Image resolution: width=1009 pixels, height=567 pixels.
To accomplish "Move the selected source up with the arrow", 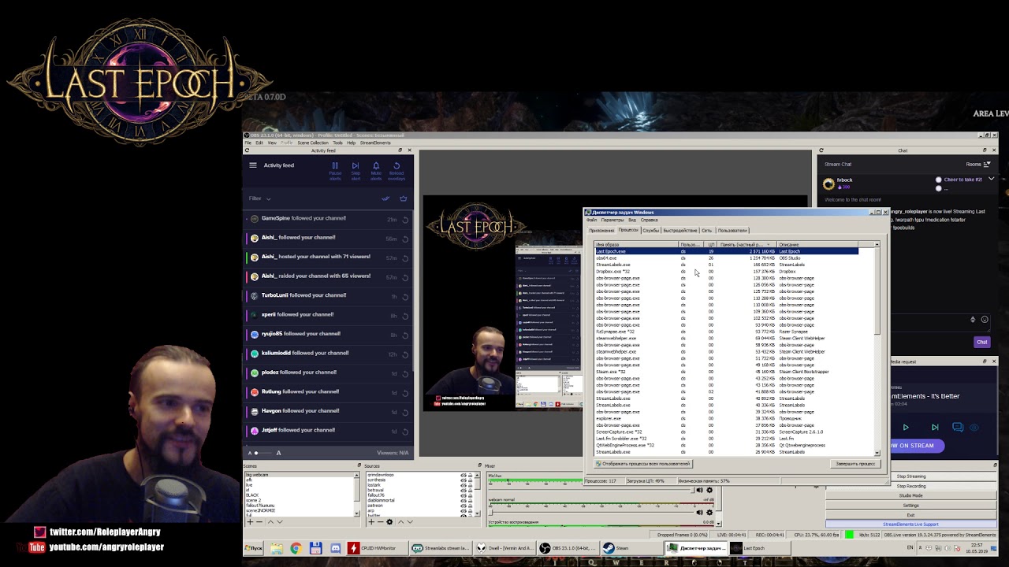I will [x=400, y=522].
